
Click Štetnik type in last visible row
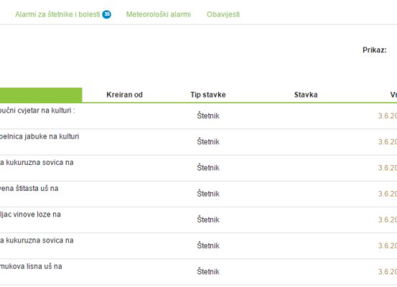pos(208,271)
